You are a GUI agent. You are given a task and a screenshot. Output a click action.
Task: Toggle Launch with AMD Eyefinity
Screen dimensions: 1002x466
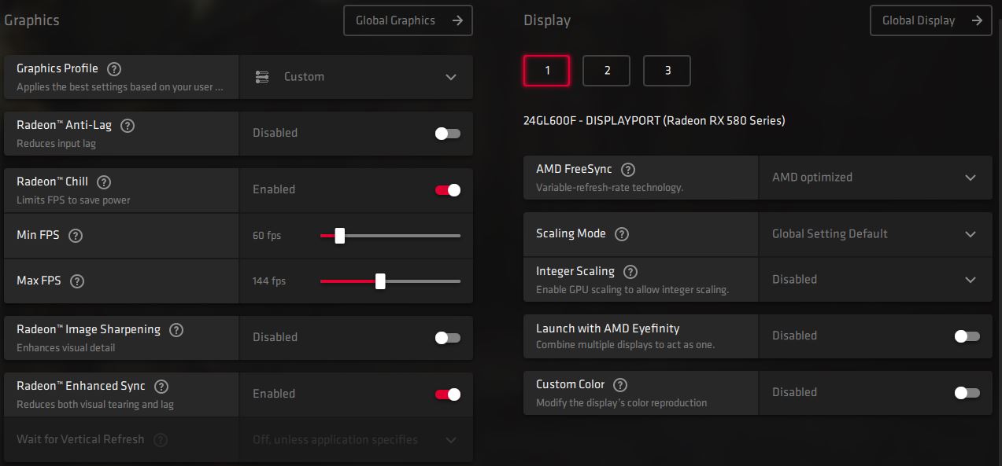(x=967, y=336)
